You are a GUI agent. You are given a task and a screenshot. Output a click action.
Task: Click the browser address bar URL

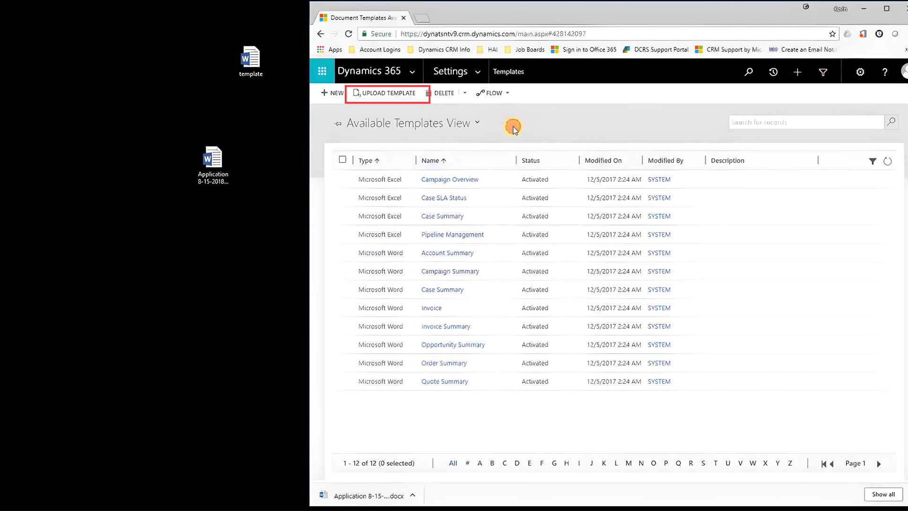[x=493, y=34]
